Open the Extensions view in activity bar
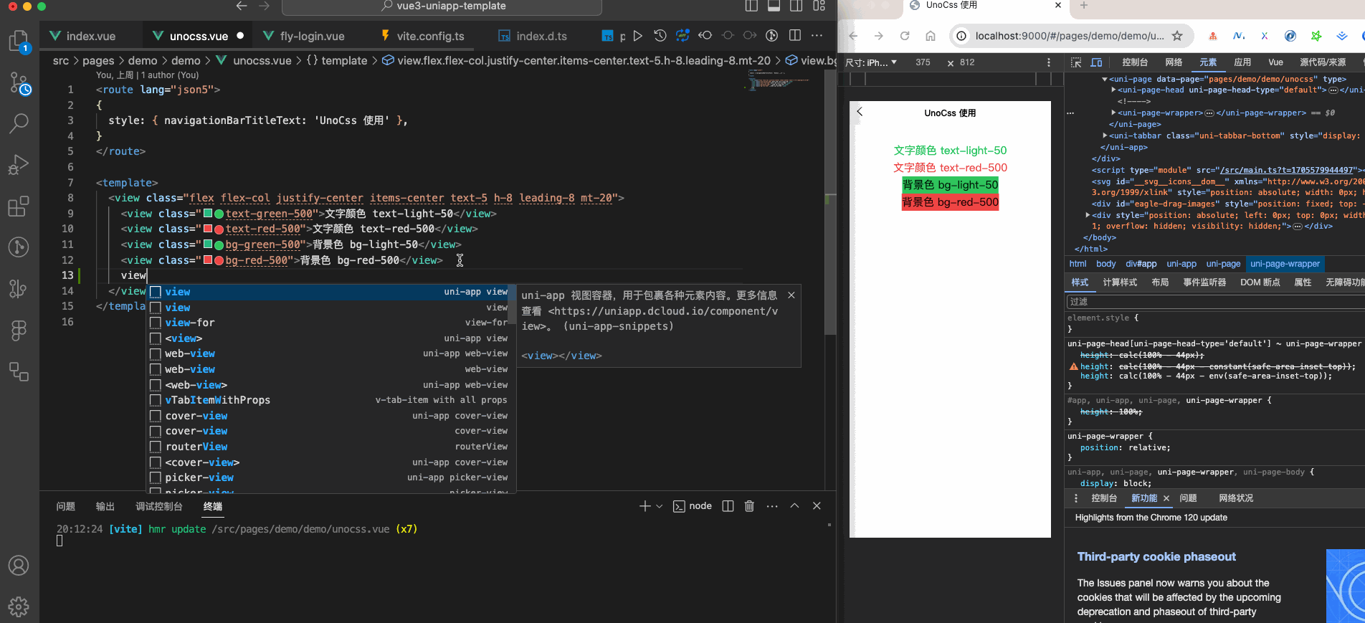The image size is (1365, 623). pos(19,206)
